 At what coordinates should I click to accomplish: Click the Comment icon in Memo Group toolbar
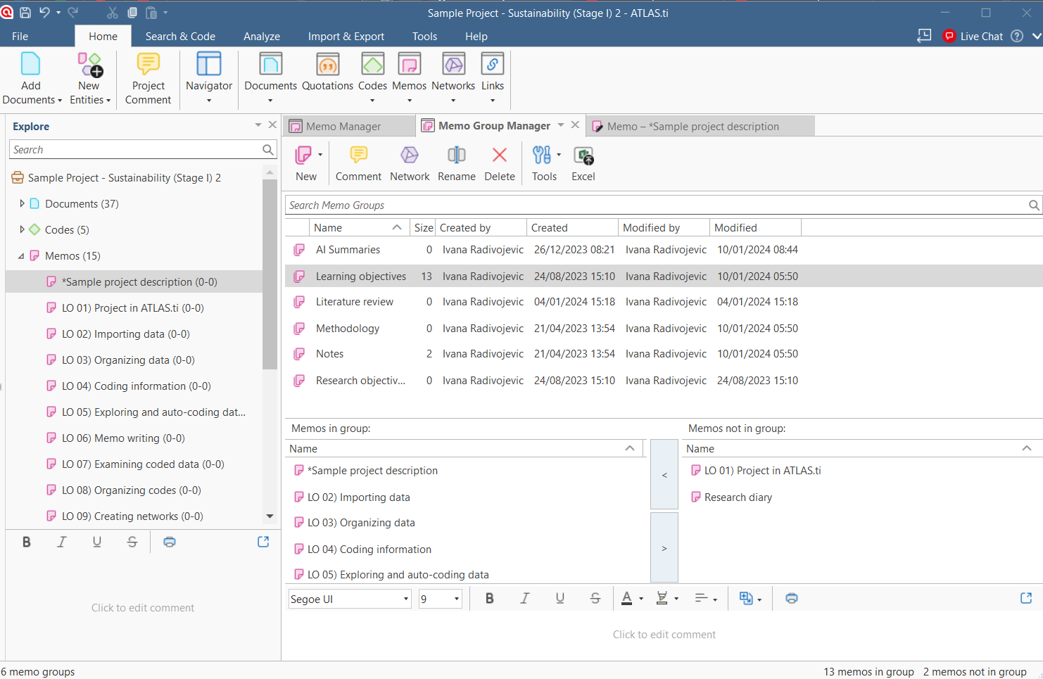click(x=358, y=163)
